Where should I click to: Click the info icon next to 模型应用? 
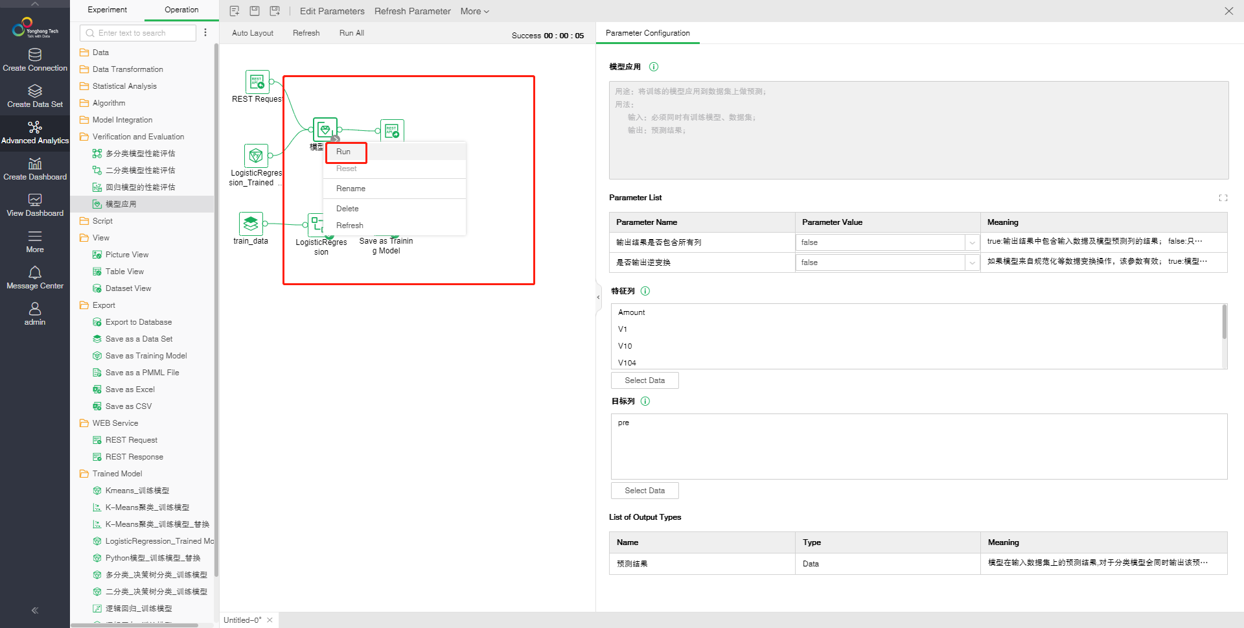tap(654, 67)
